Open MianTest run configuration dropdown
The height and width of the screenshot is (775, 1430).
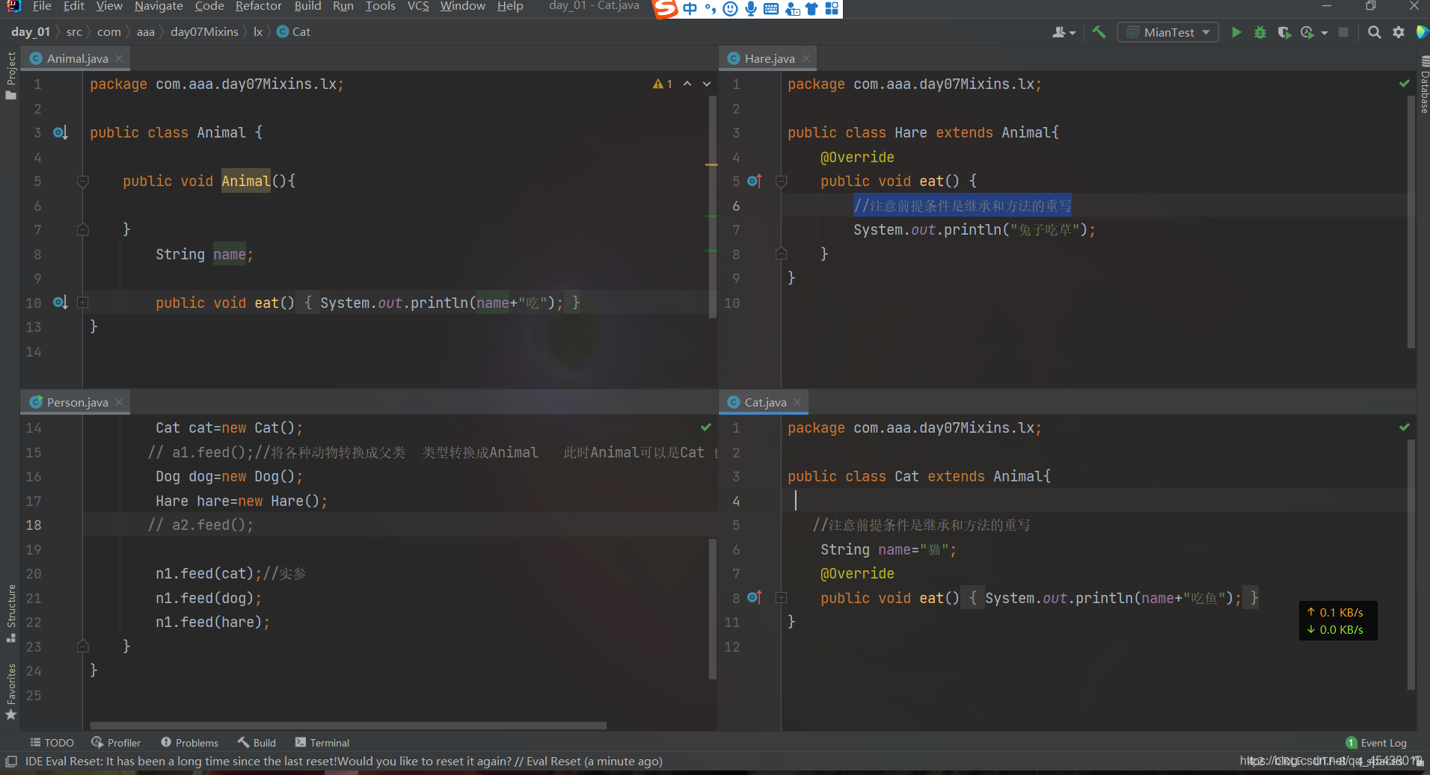click(1168, 32)
